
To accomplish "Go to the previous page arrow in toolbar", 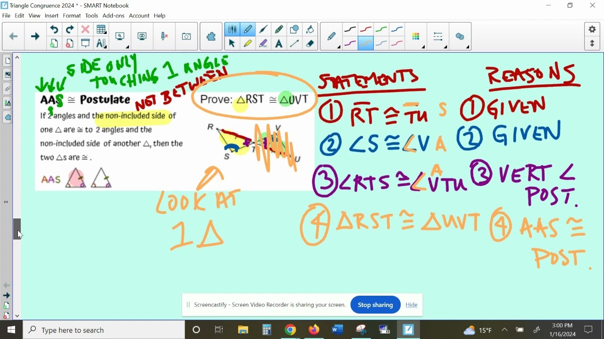I will (13, 36).
